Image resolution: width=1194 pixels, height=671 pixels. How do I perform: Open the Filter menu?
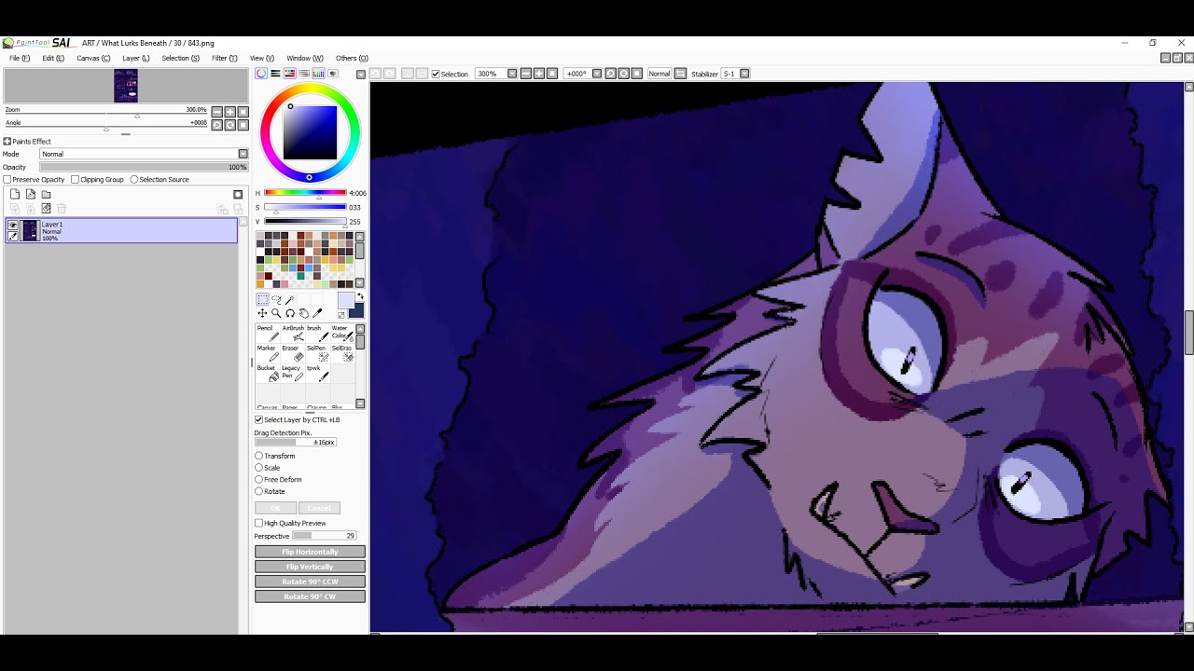point(224,58)
